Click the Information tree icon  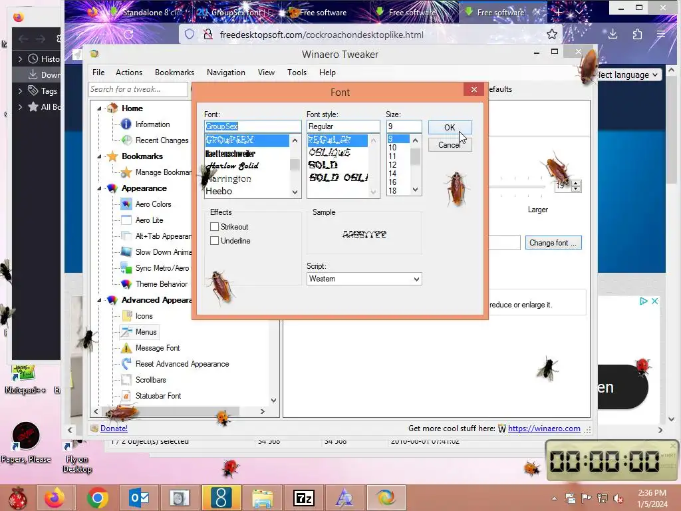tap(126, 124)
